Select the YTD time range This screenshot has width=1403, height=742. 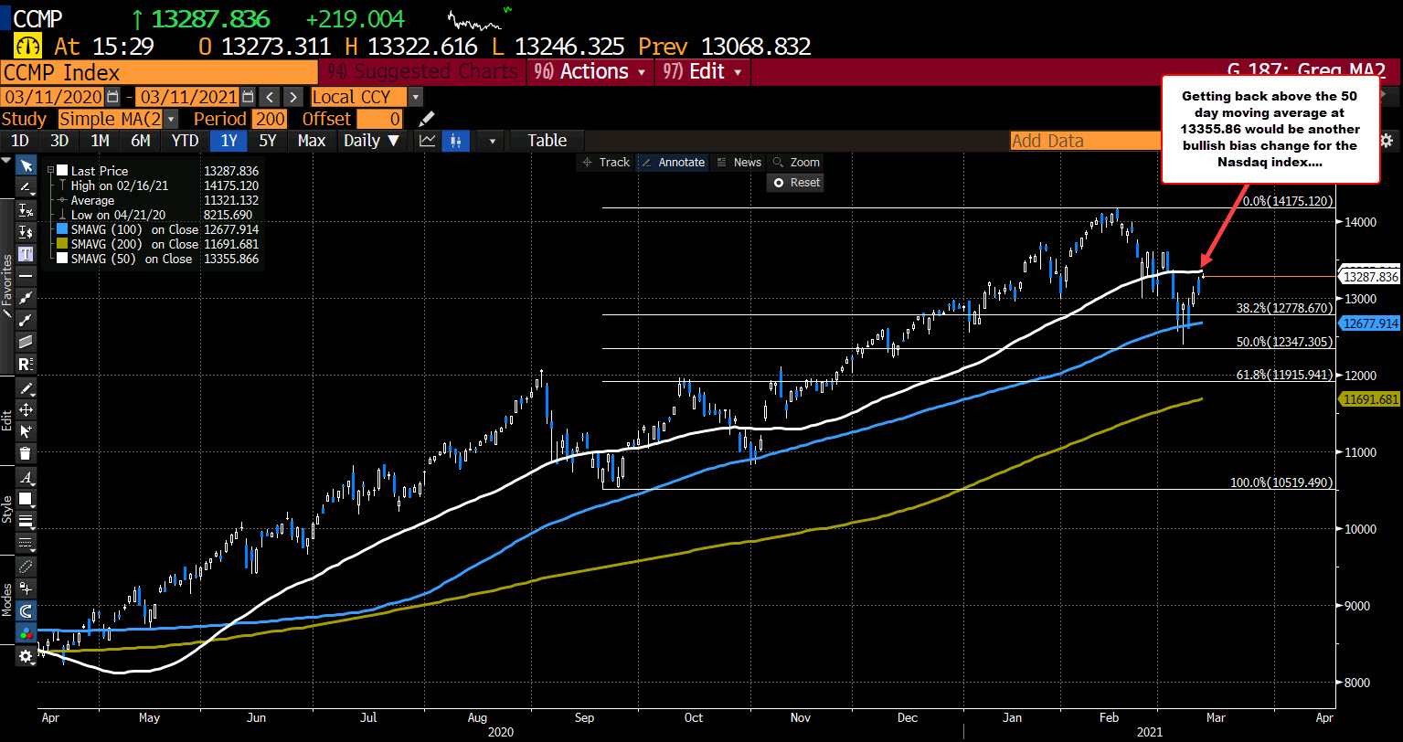click(x=186, y=140)
